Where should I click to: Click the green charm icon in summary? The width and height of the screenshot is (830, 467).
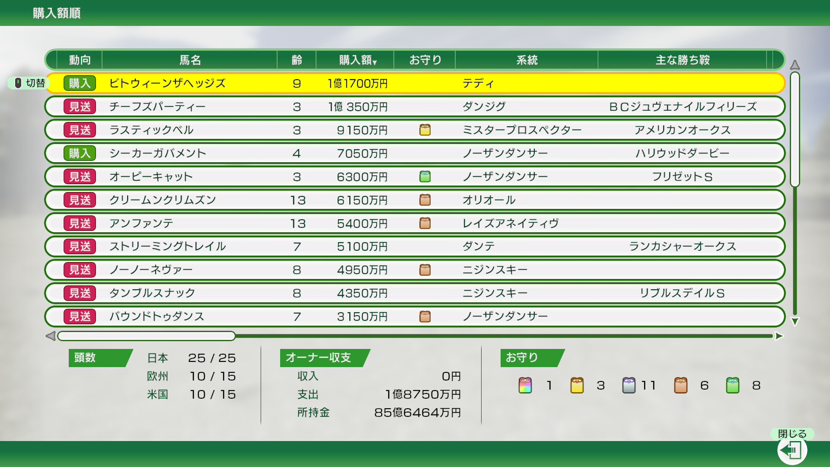click(x=732, y=385)
